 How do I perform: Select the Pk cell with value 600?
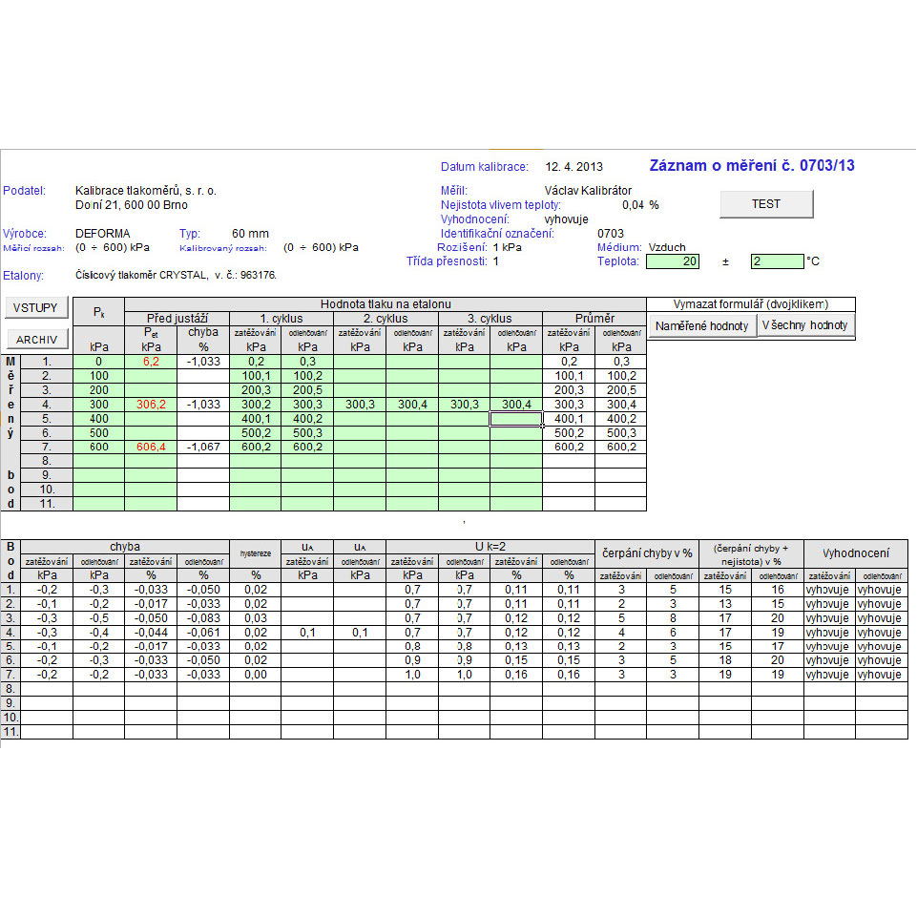(x=99, y=447)
